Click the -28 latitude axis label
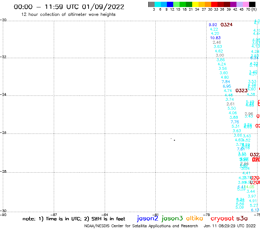 (x=3, y=171)
